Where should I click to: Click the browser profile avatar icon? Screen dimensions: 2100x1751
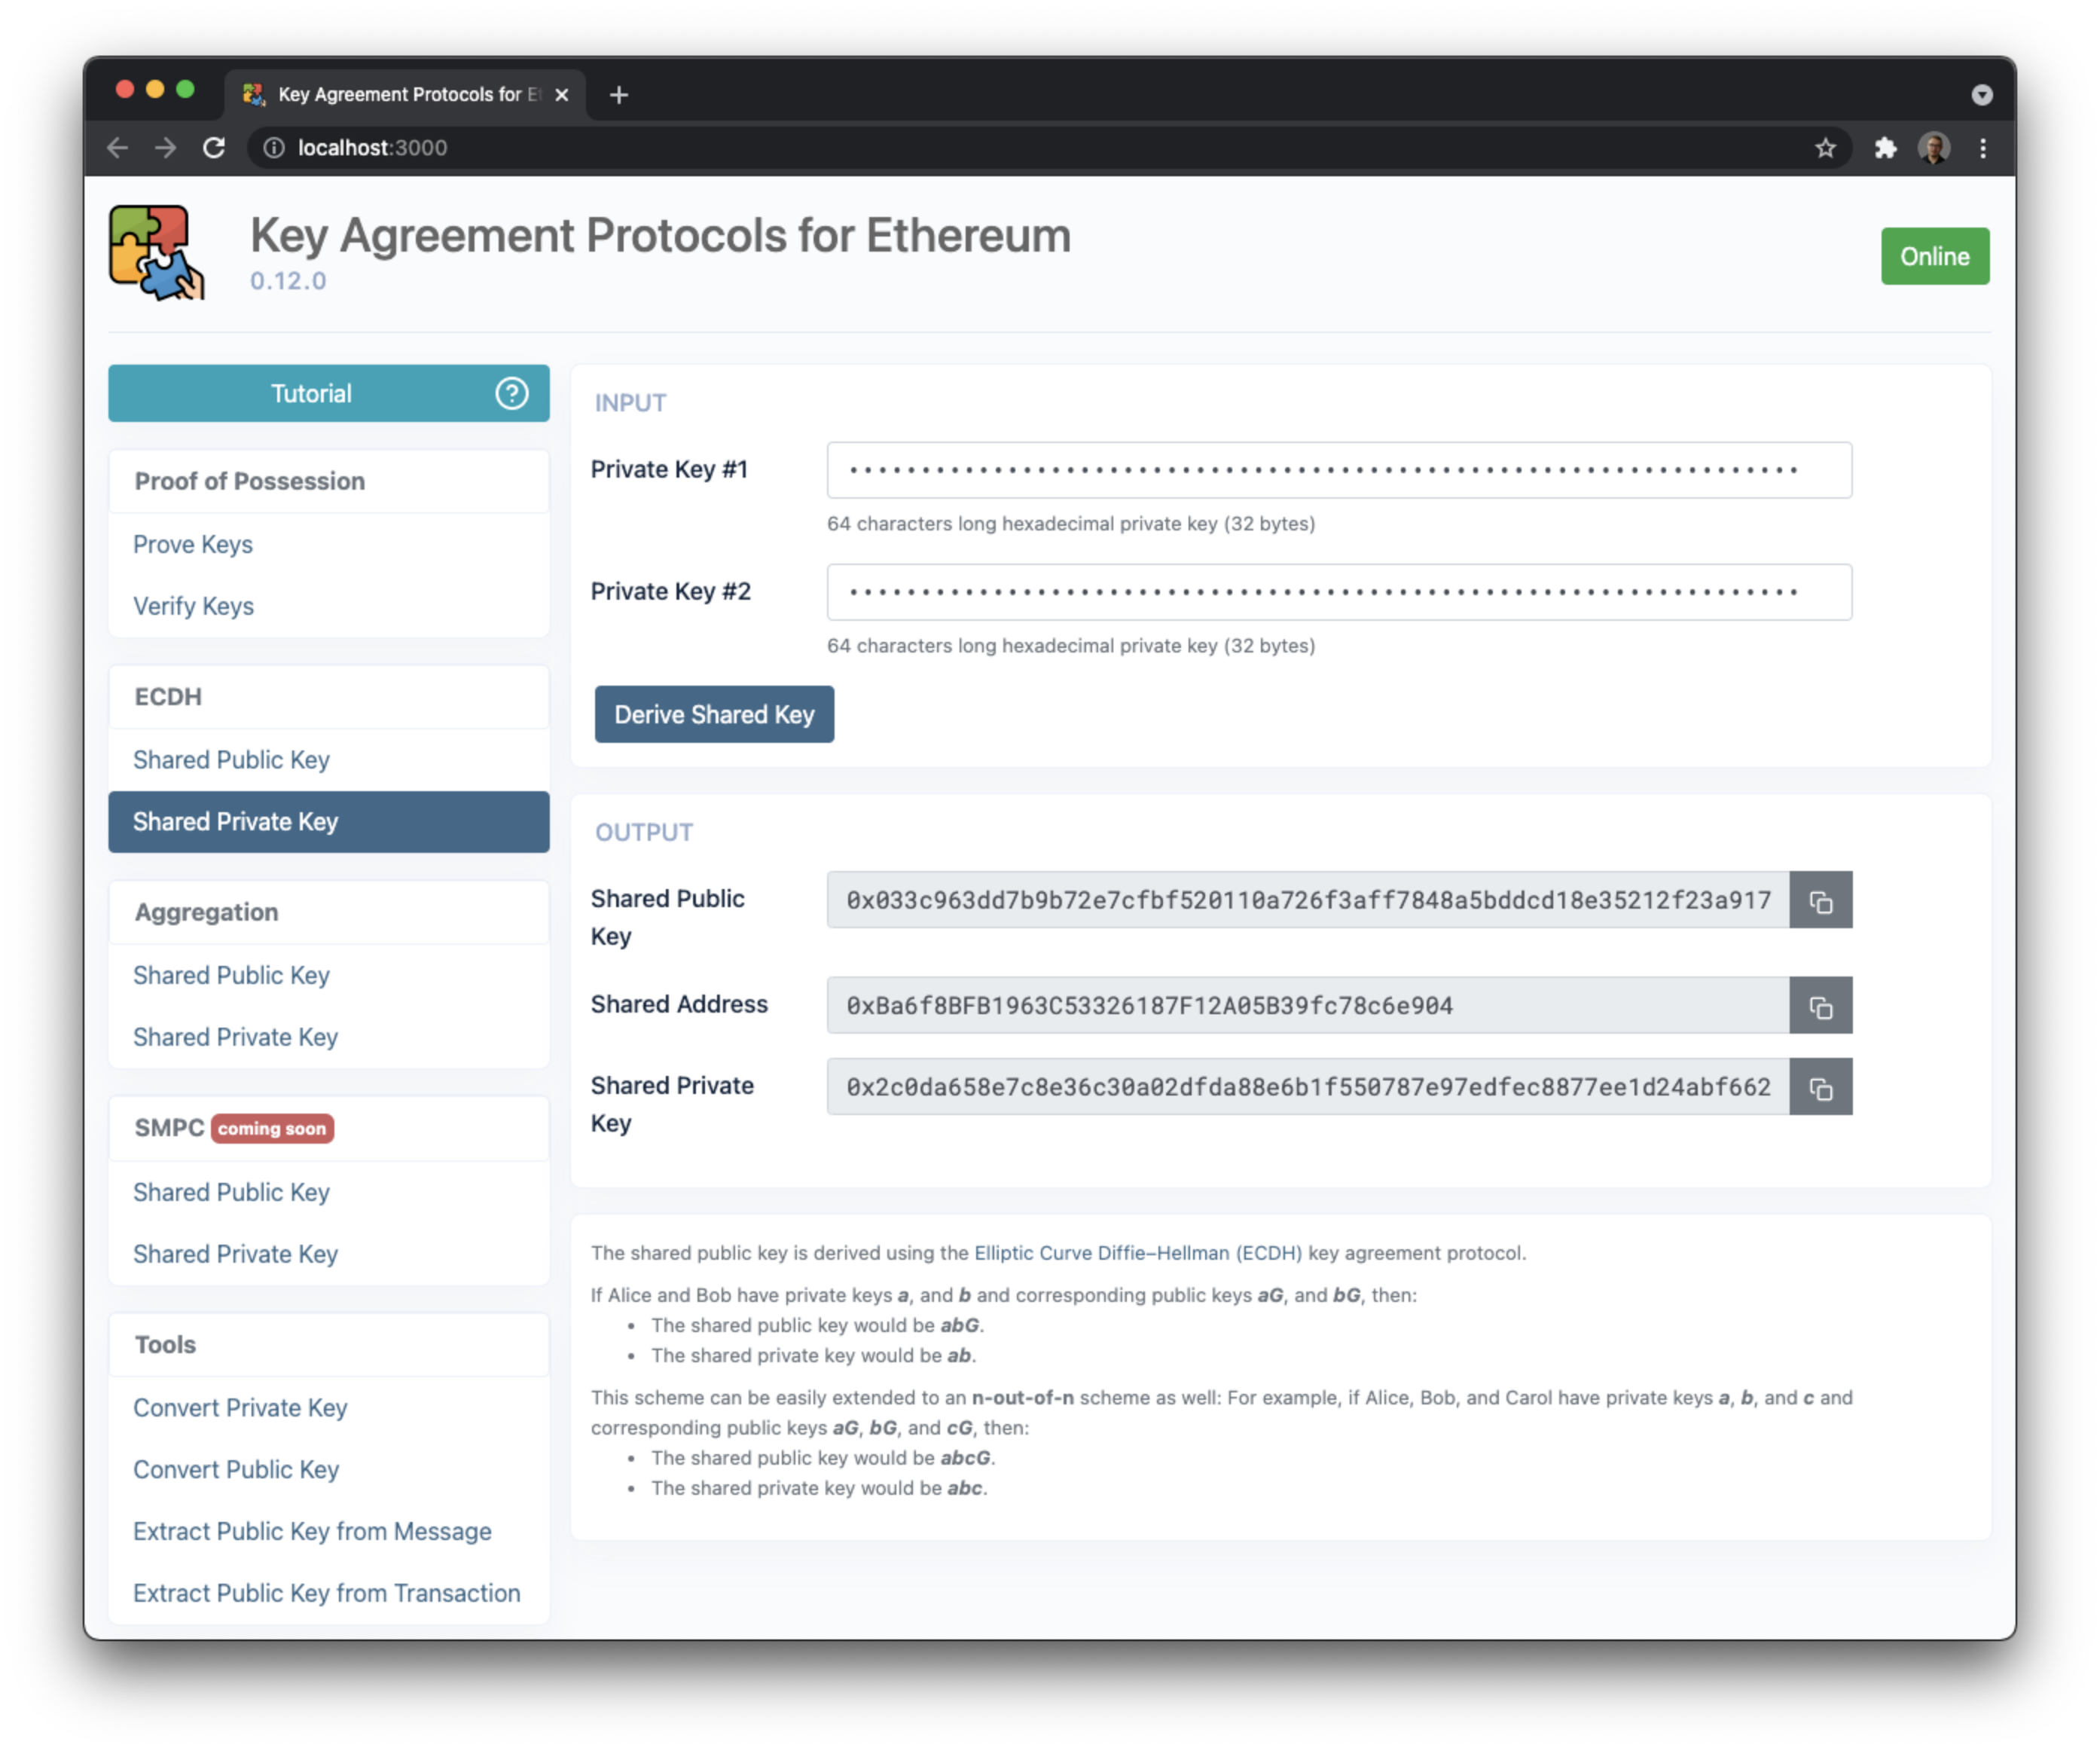tap(1934, 146)
